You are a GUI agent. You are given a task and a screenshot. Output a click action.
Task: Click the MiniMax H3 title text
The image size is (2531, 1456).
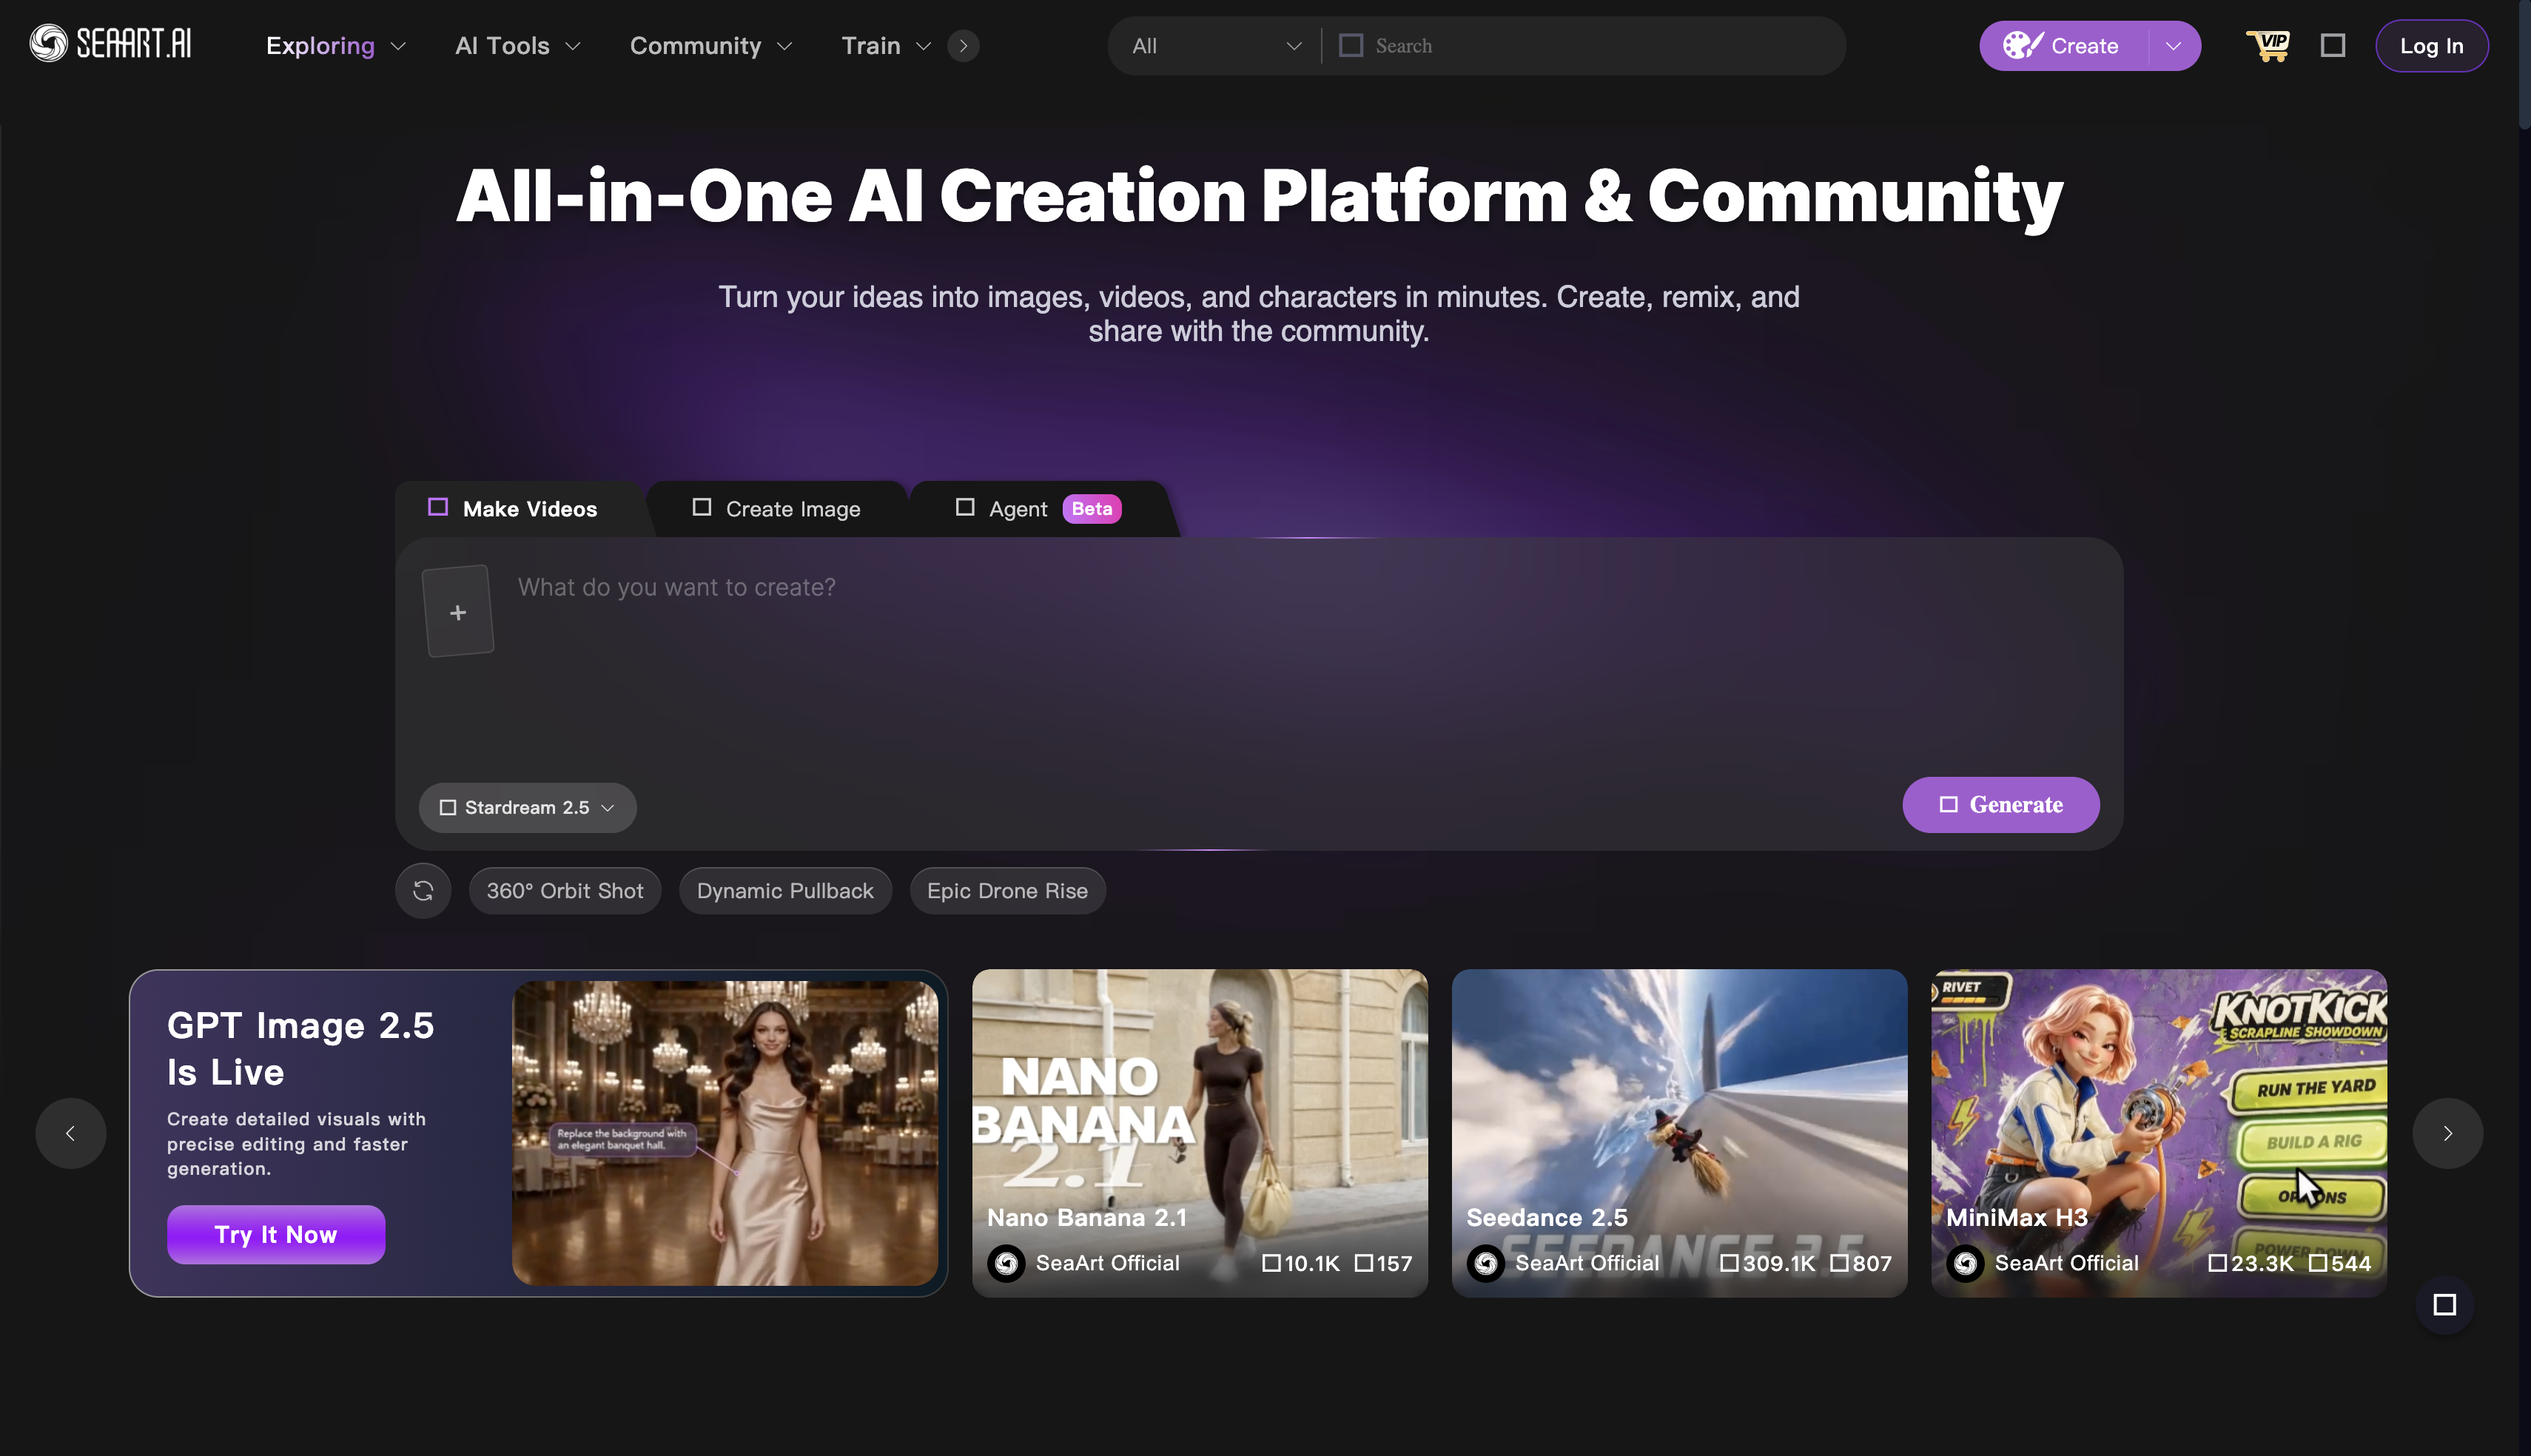point(2016,1217)
